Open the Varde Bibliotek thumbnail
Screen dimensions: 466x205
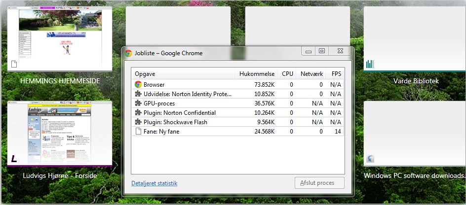[415, 39]
